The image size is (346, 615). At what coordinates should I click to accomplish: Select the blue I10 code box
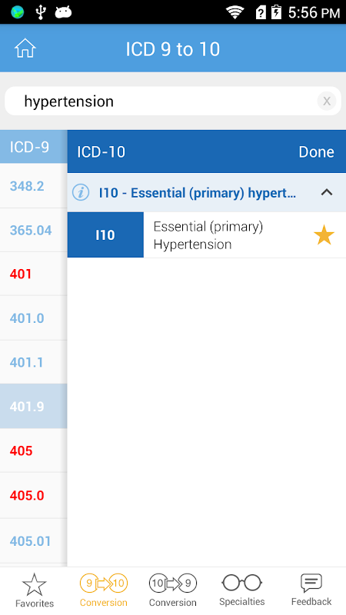click(x=105, y=235)
